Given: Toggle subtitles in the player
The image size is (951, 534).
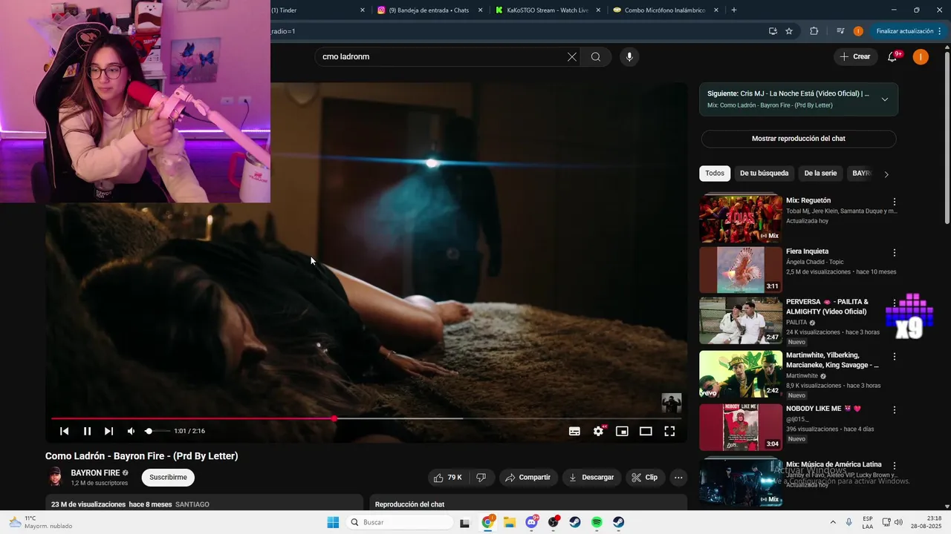Looking at the screenshot, I should [x=574, y=431].
